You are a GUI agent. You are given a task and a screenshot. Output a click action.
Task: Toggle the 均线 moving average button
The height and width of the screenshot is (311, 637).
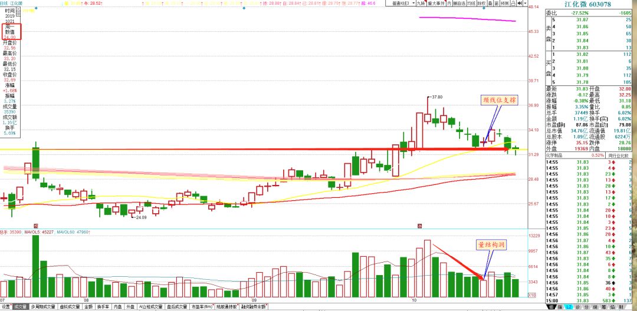click(471, 3)
